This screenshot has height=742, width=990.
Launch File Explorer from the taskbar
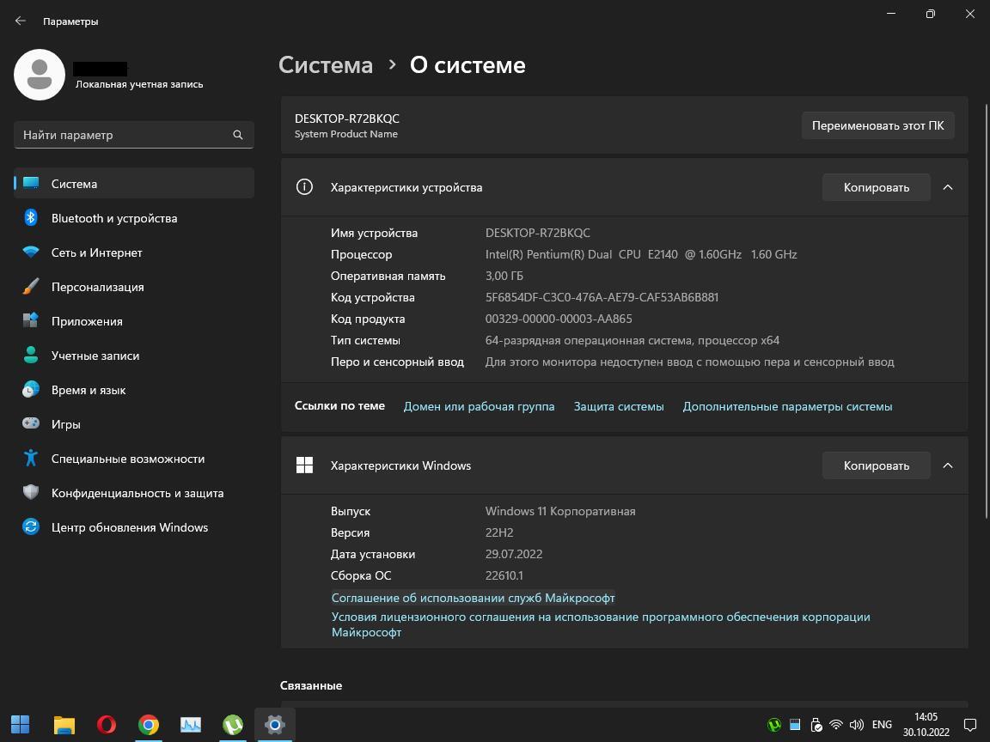click(64, 724)
